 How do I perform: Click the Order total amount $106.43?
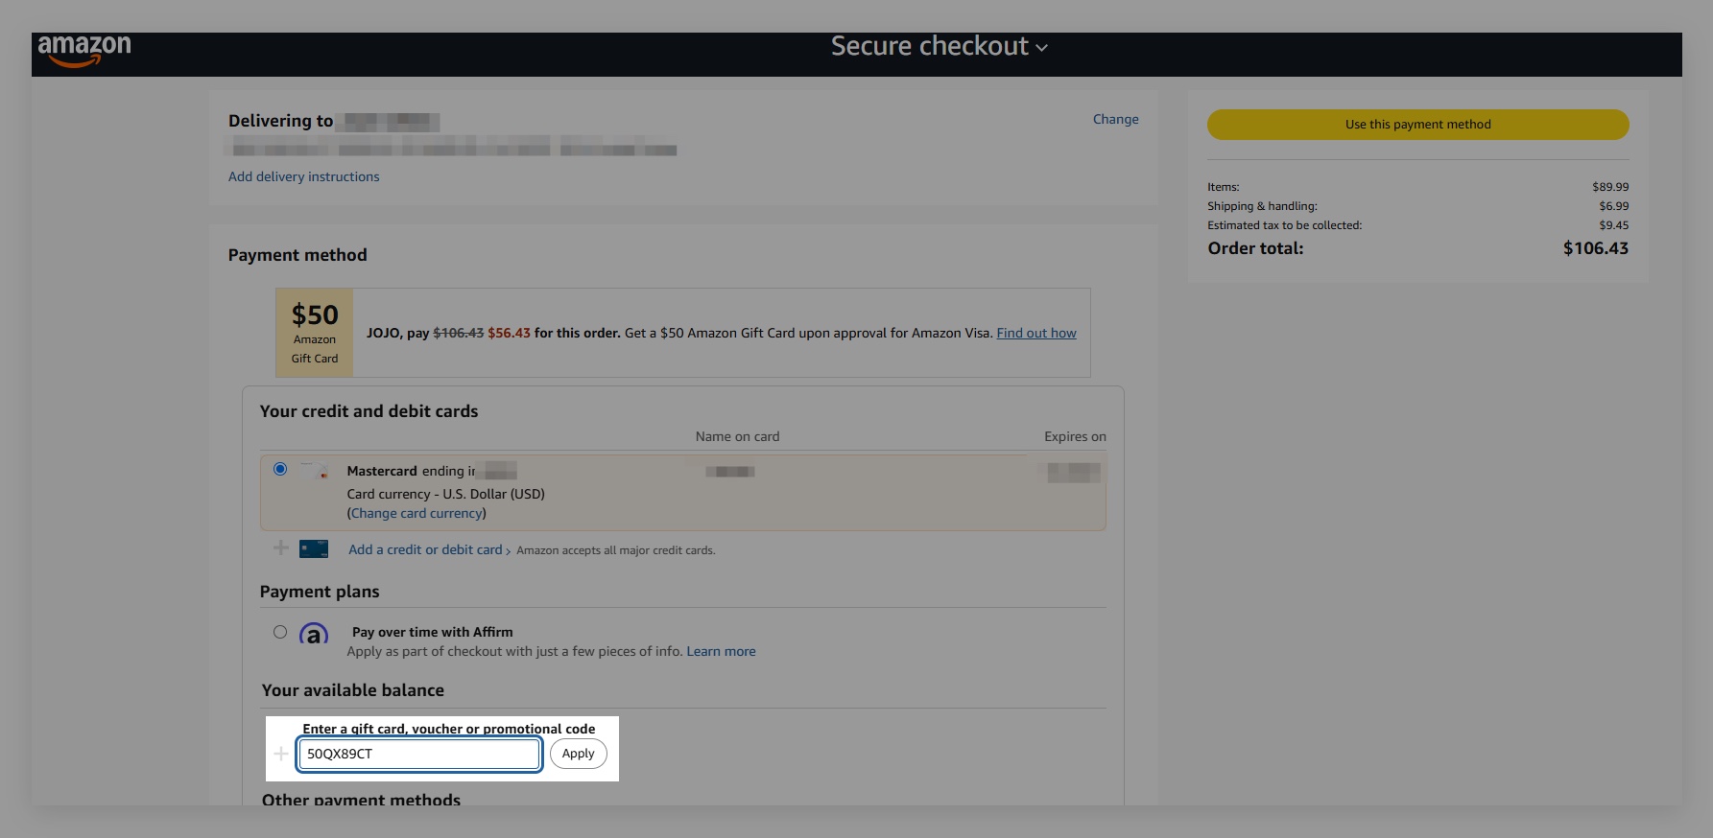click(x=1595, y=248)
